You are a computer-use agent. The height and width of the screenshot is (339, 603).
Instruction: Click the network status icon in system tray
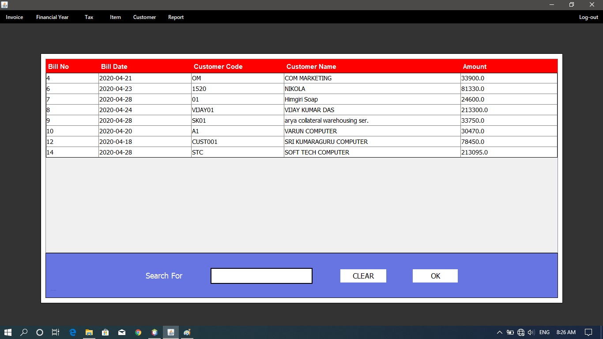click(520, 332)
